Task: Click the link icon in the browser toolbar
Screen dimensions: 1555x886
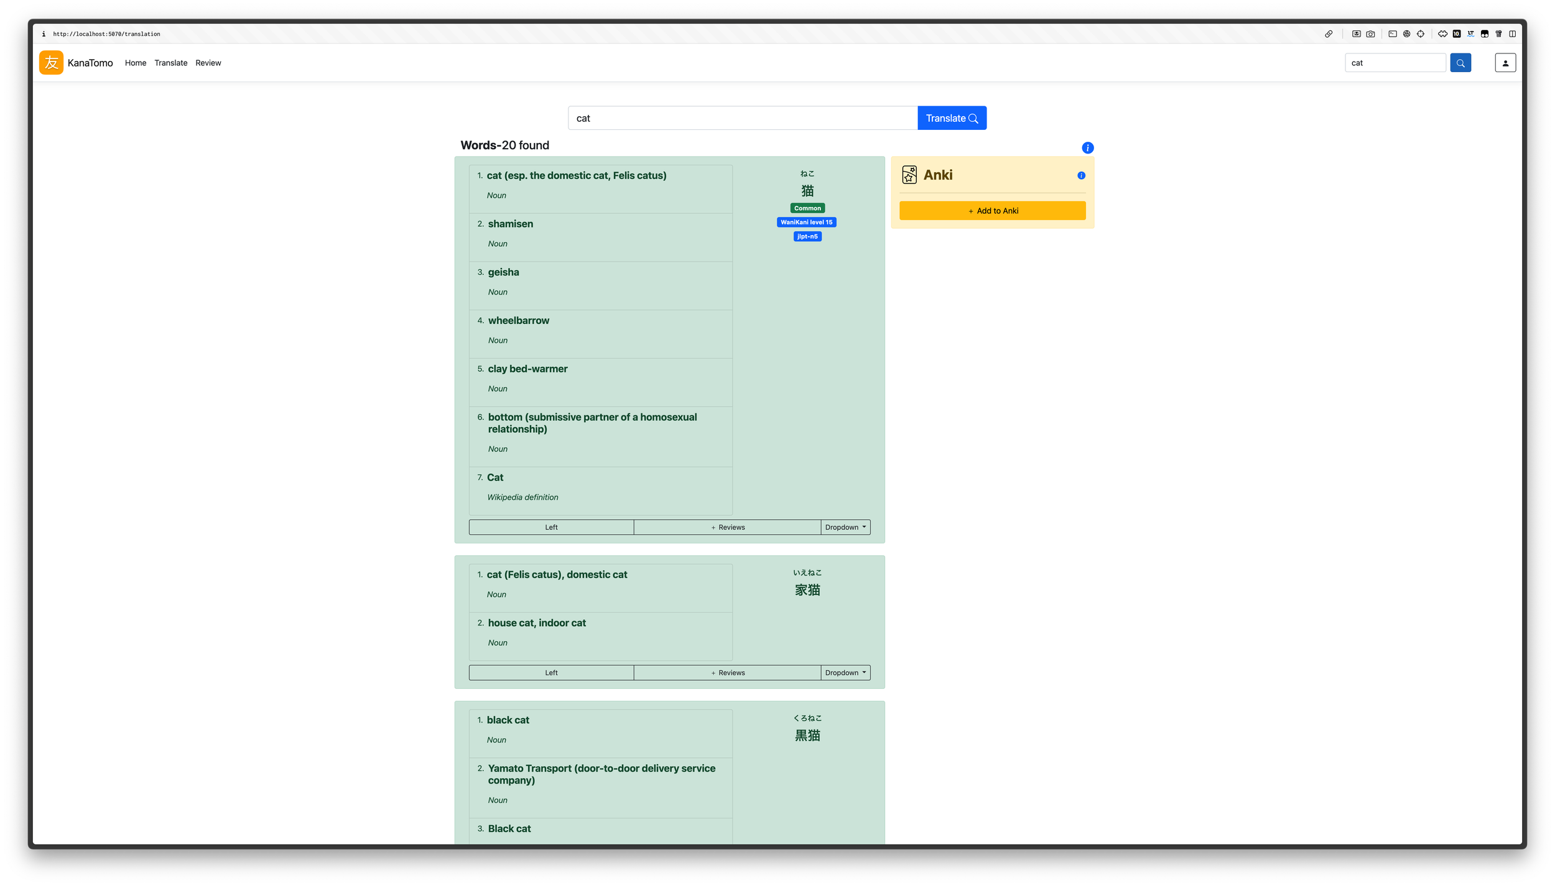Action: point(1329,34)
